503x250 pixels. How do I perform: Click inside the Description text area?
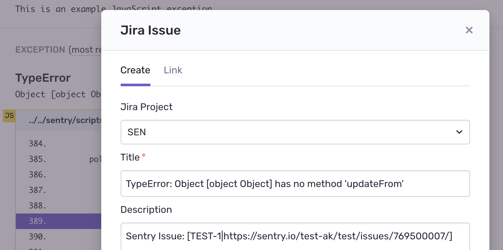pyautogui.click(x=295, y=236)
